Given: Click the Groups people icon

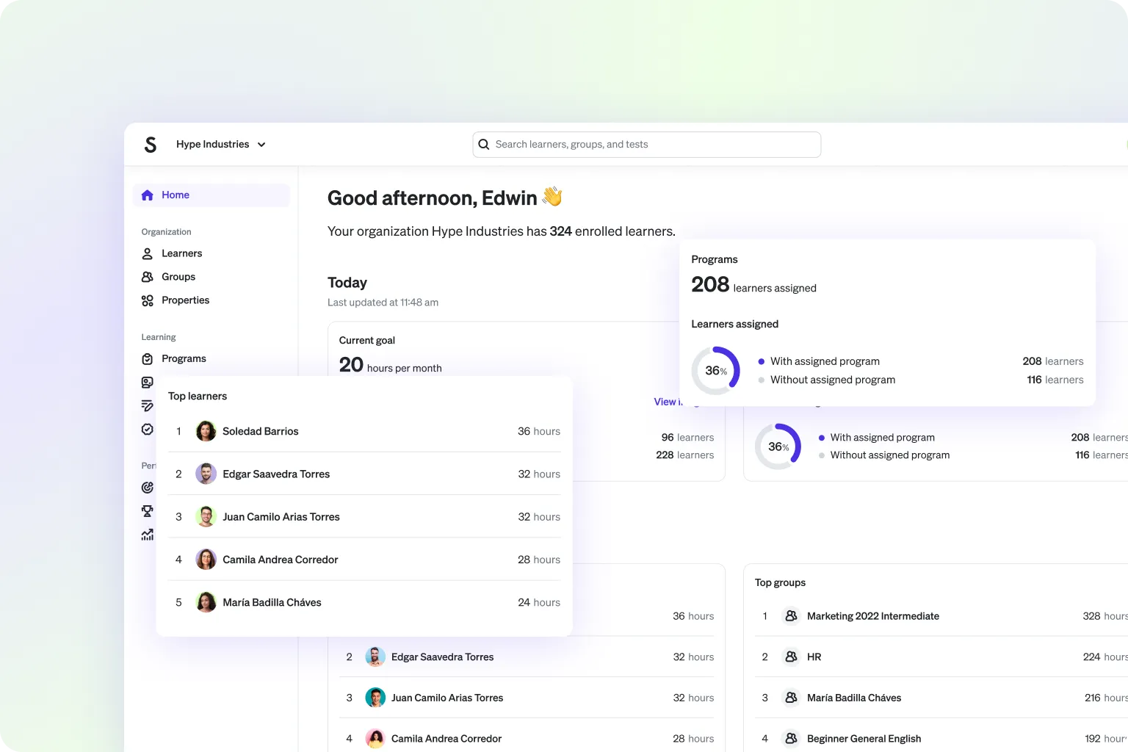Looking at the screenshot, I should 148,277.
